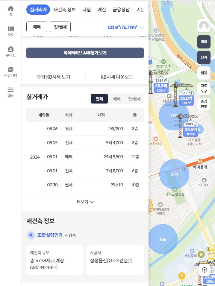215x286 pixels.
Task: Switch to 기본 tab
Action: click(140, 10)
